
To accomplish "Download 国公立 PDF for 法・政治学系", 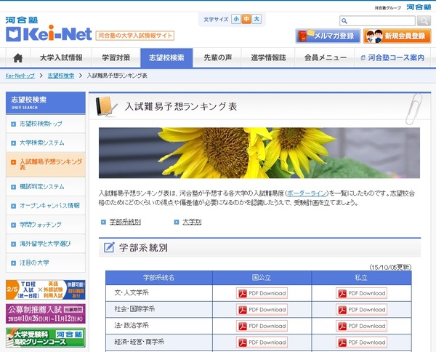I will click(262, 326).
